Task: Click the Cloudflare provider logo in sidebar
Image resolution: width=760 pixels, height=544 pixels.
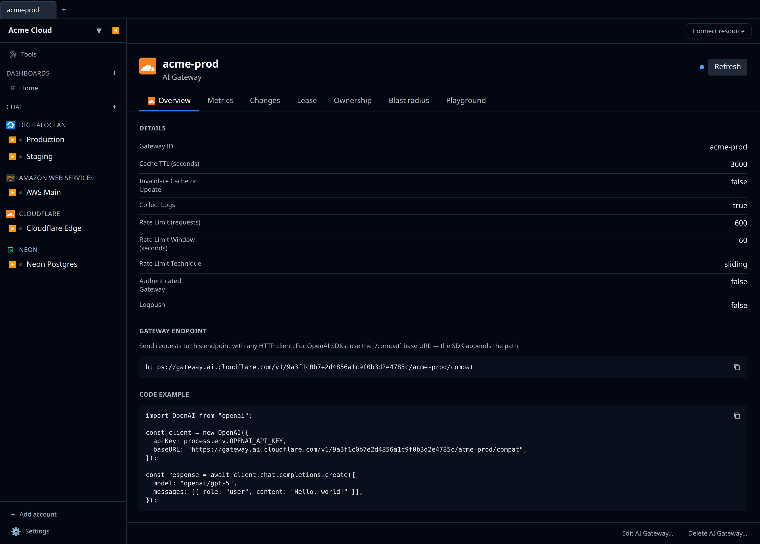Action: click(10, 214)
